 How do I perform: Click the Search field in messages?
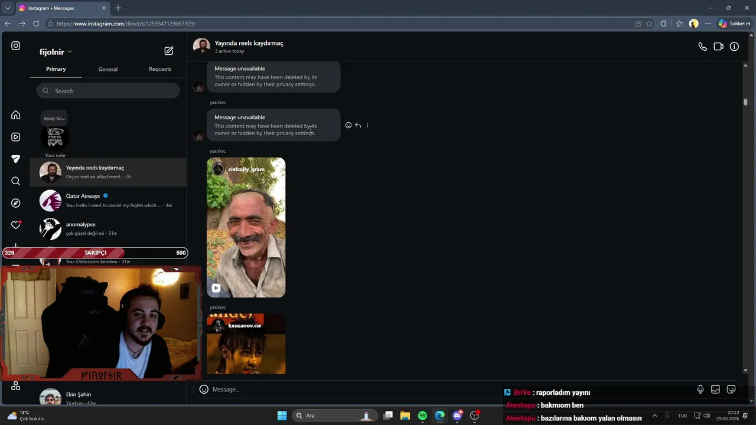pyautogui.click(x=108, y=91)
